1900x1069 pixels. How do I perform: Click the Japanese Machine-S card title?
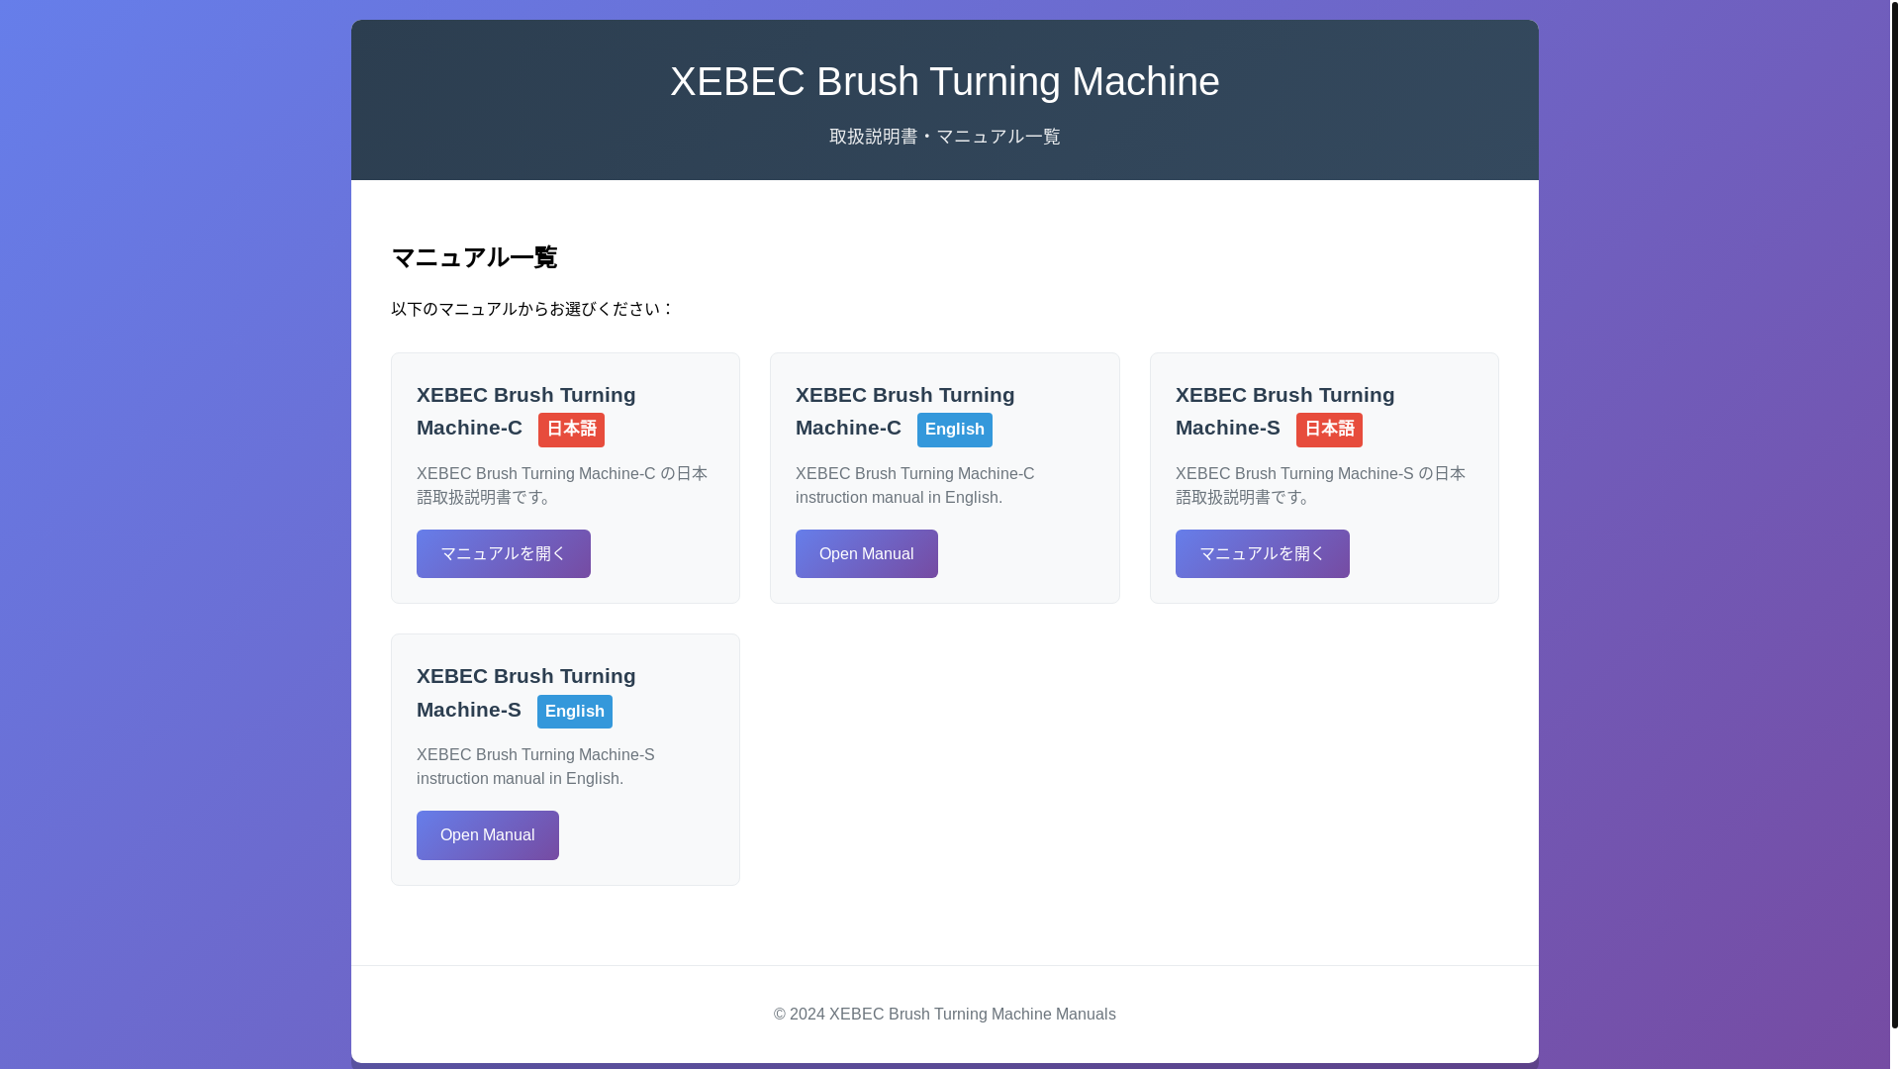pos(1284,411)
